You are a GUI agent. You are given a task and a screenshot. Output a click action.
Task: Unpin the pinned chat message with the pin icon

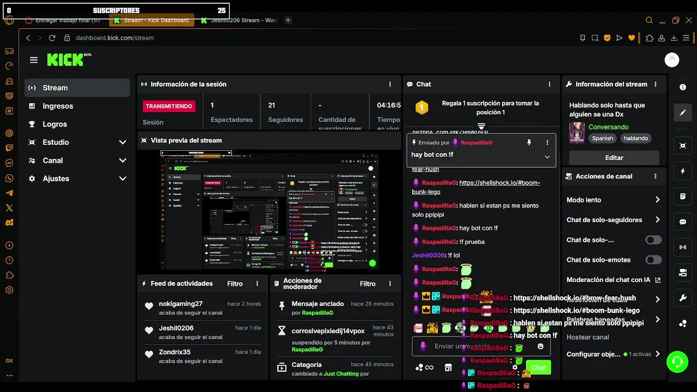[x=529, y=143]
